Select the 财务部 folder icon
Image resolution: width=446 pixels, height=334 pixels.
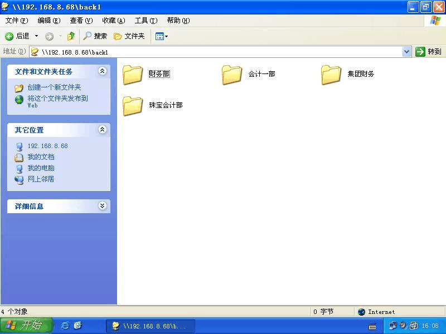[133, 75]
